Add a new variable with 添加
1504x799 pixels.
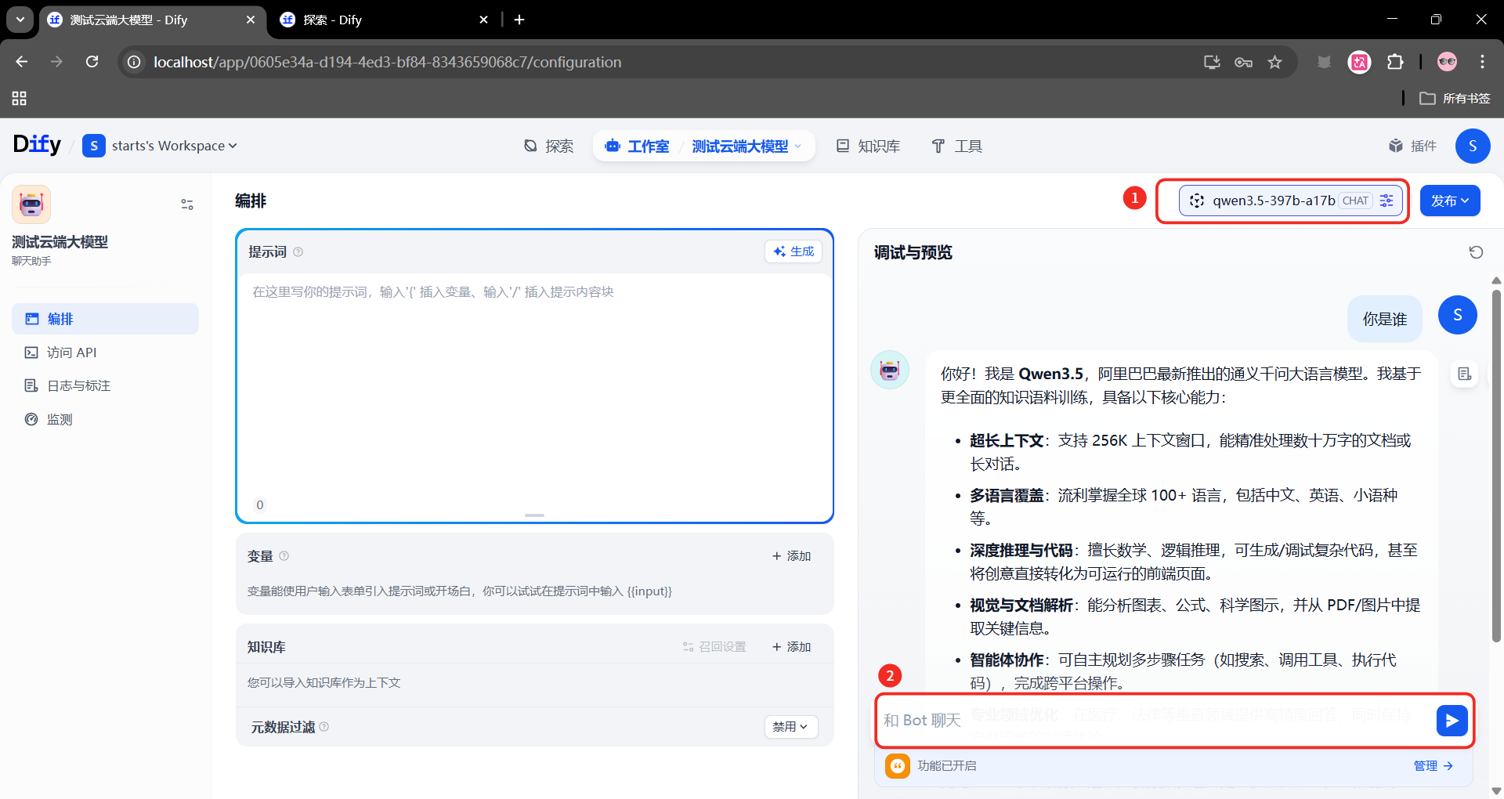[791, 556]
